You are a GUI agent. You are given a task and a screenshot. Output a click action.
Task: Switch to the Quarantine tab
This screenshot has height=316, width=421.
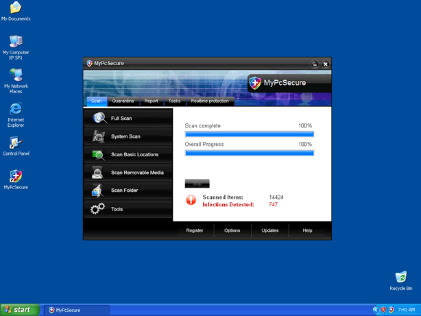coord(123,101)
